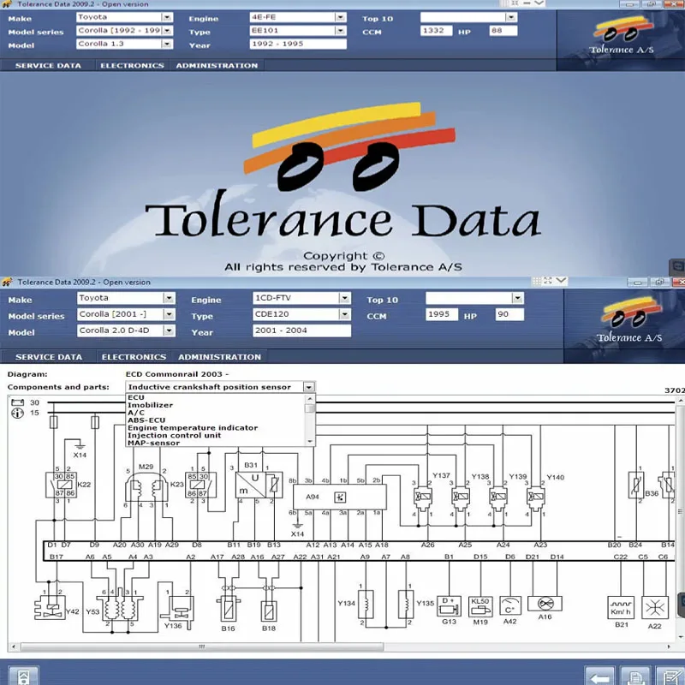The width and height of the screenshot is (685, 685).
Task: Open Engine dropdown showing 4E-FE in upper window
Action: [341, 17]
